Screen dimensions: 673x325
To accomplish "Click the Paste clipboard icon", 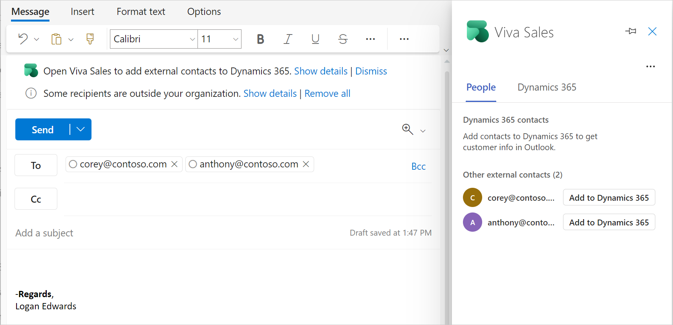I will click(x=57, y=39).
